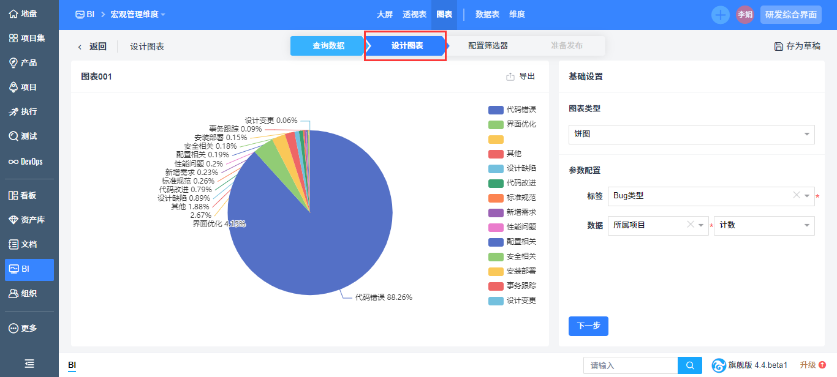Click the blue plus create button
Viewport: 837px width, 377px height.
coord(720,15)
